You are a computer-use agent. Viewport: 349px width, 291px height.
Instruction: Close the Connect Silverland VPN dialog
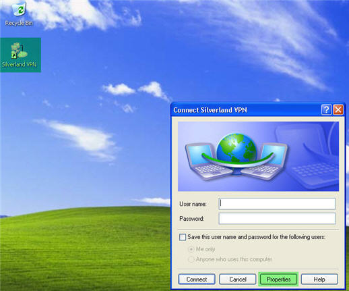pyautogui.click(x=338, y=110)
